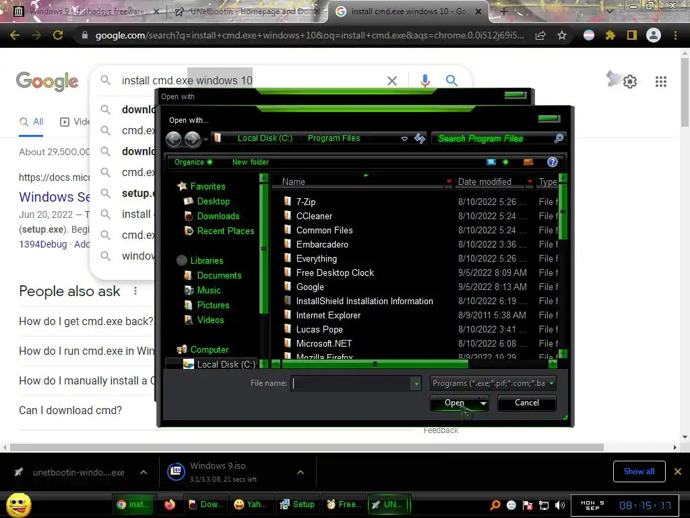The height and width of the screenshot is (518, 690).
Task: Open the Chrome three-dot menu
Action: click(x=675, y=35)
